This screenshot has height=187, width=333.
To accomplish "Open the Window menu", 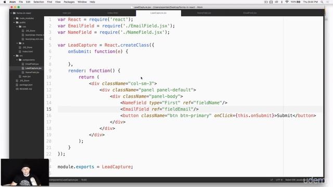I will coord(82,2).
